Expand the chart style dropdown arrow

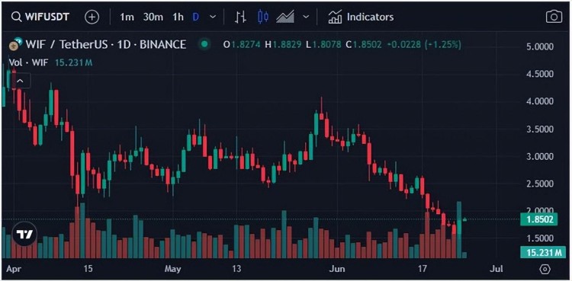[x=307, y=17]
